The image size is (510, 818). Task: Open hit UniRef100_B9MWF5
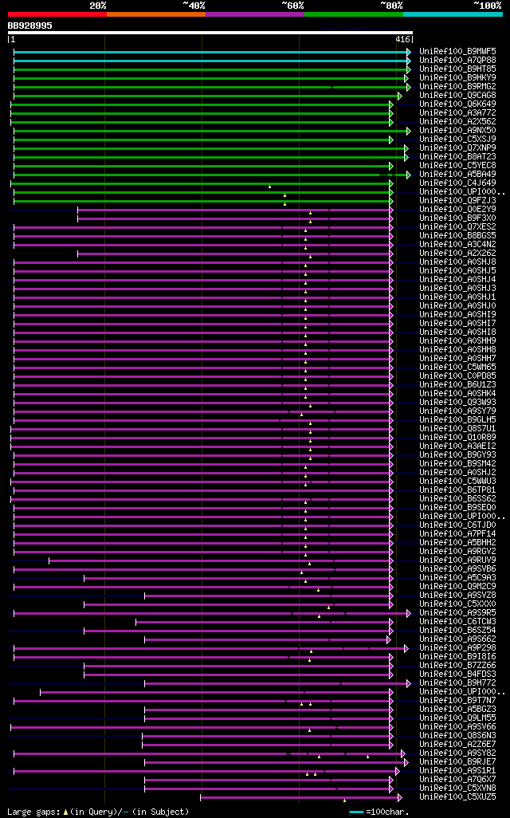[458, 52]
